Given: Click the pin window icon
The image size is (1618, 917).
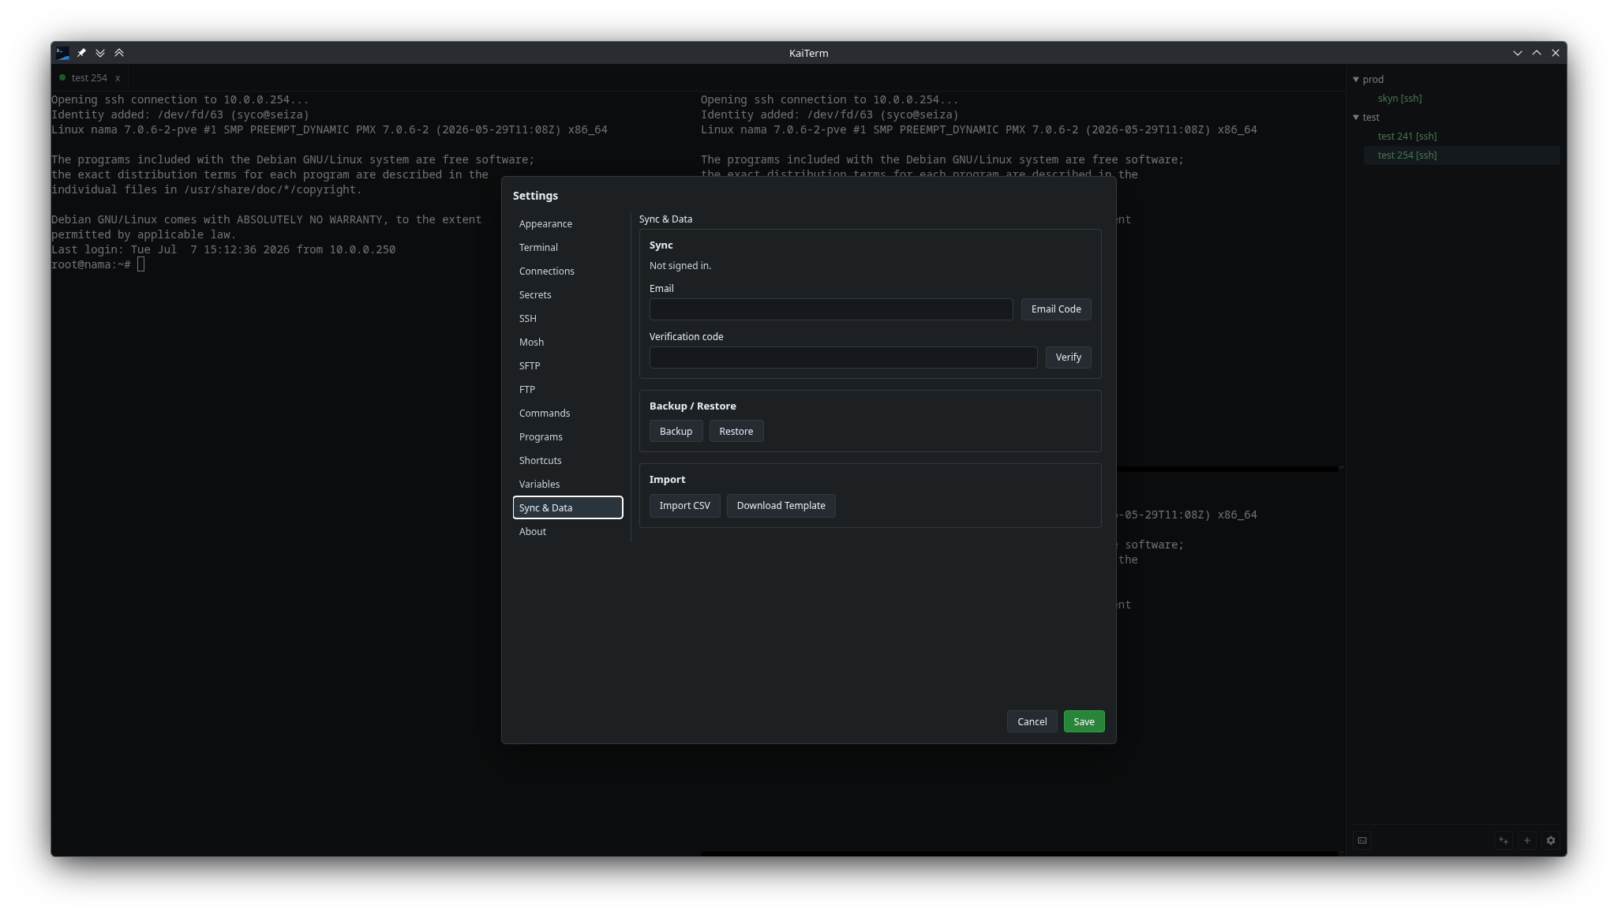Looking at the screenshot, I should [x=81, y=53].
